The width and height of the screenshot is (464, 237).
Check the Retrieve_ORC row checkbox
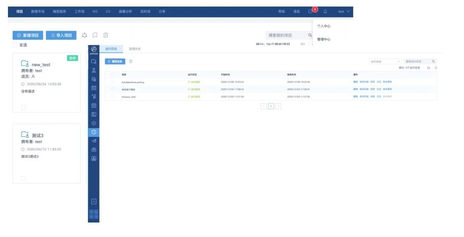113,96
